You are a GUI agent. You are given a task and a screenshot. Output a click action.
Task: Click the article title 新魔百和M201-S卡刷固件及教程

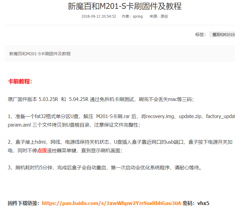(x=125, y=6)
